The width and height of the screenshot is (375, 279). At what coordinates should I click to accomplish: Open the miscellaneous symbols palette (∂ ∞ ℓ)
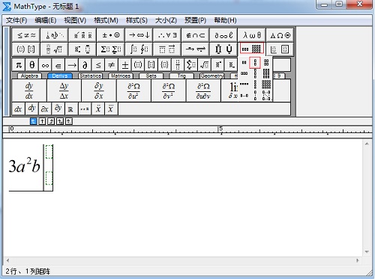pyautogui.click(x=223, y=35)
